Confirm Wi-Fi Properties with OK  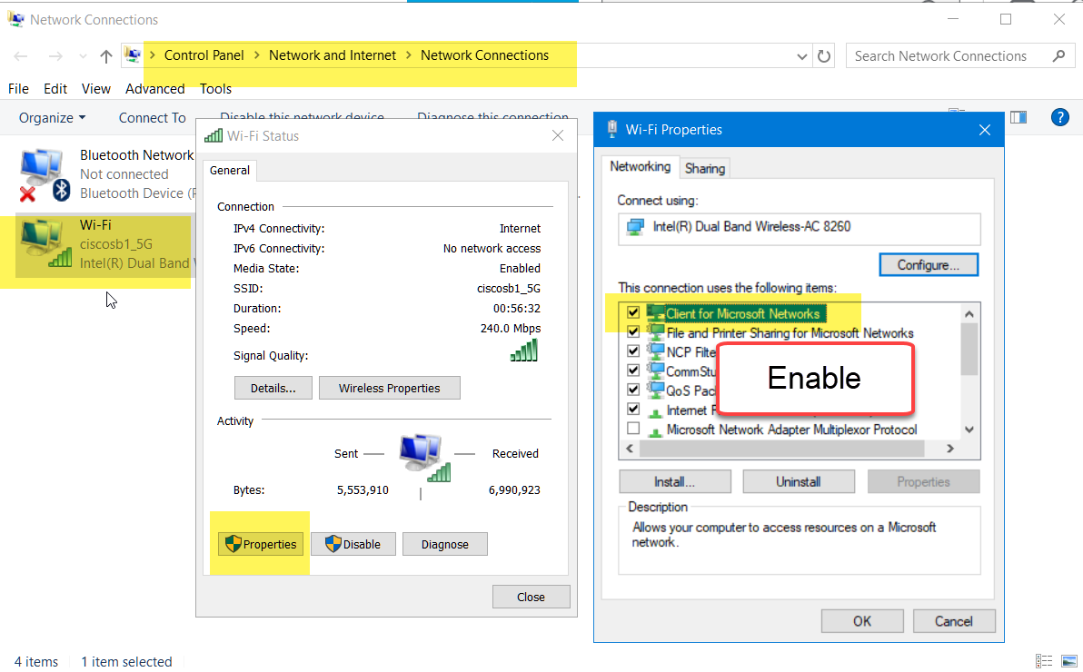862,621
